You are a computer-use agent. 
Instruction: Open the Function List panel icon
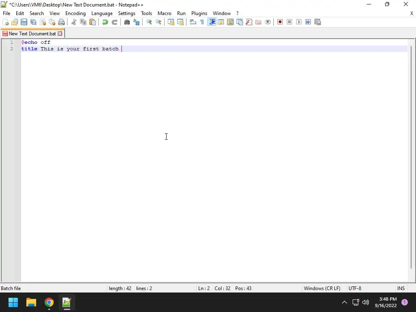[249, 22]
